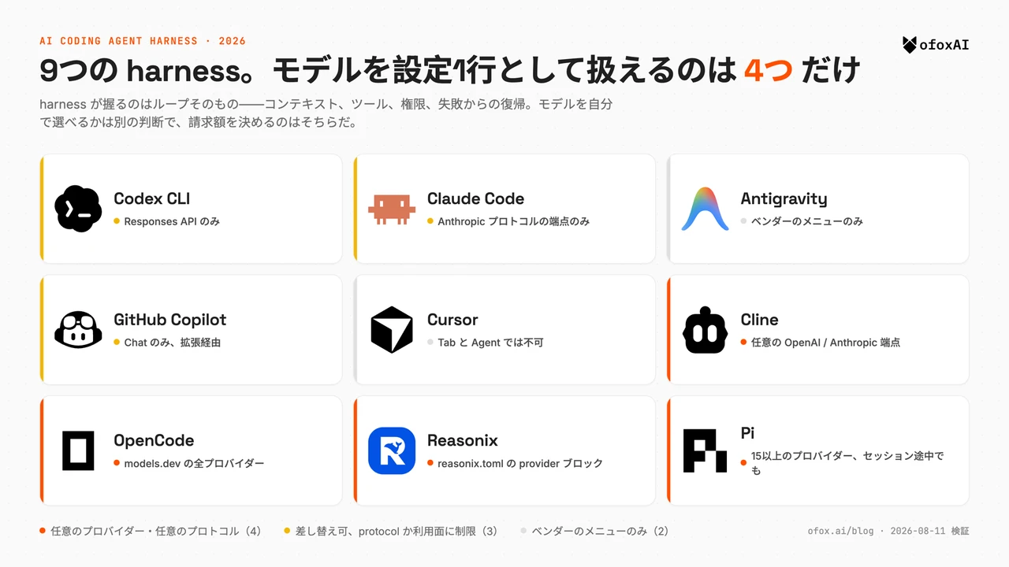The height and width of the screenshot is (567, 1009).
Task: Click the Reasonix blue R icon
Action: coord(392,450)
